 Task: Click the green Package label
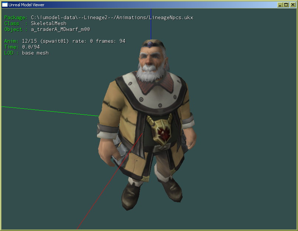tap(16, 18)
